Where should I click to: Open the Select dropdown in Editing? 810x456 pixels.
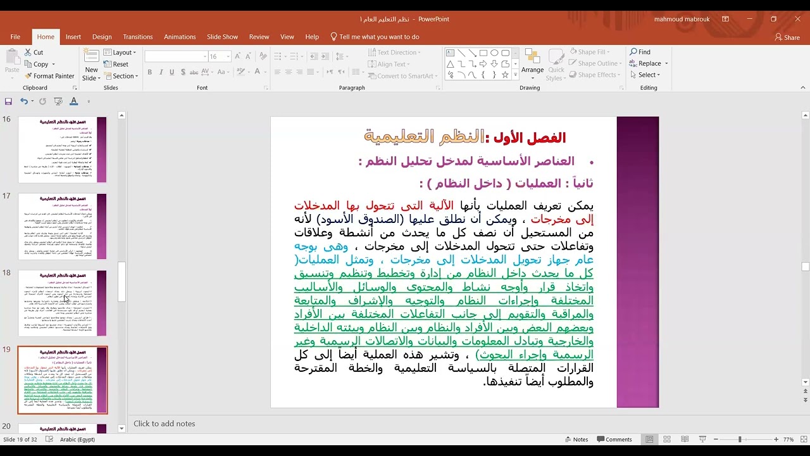click(x=645, y=75)
